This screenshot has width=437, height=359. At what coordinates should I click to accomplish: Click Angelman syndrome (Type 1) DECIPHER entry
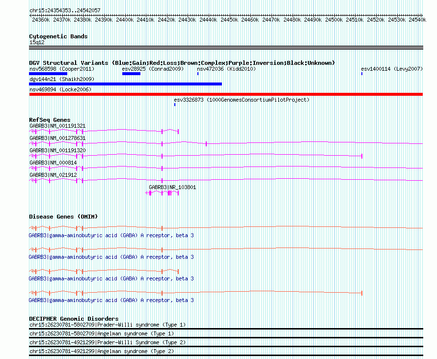102,333
